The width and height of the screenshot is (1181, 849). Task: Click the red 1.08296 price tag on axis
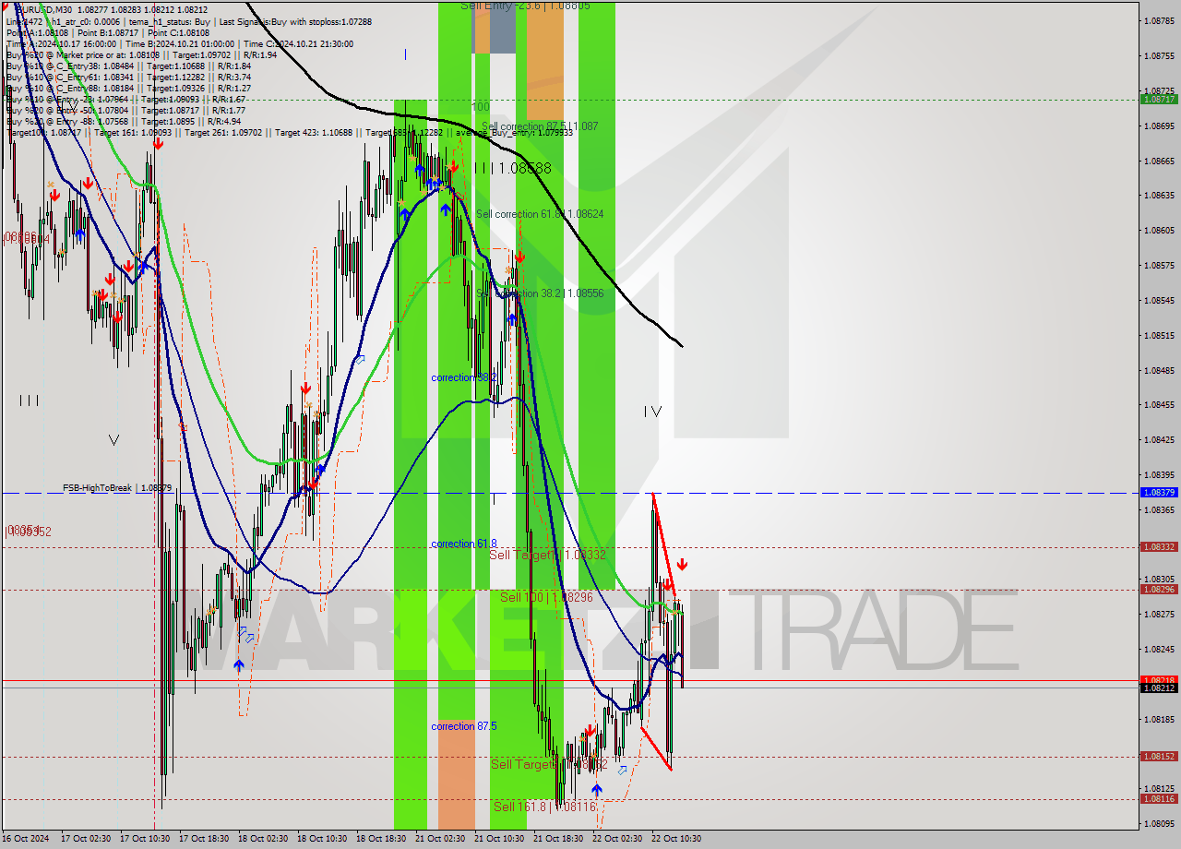coord(1159,589)
